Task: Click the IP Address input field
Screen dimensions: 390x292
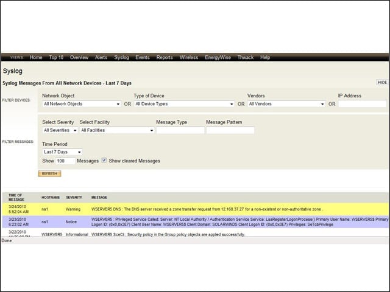Action: (362, 104)
